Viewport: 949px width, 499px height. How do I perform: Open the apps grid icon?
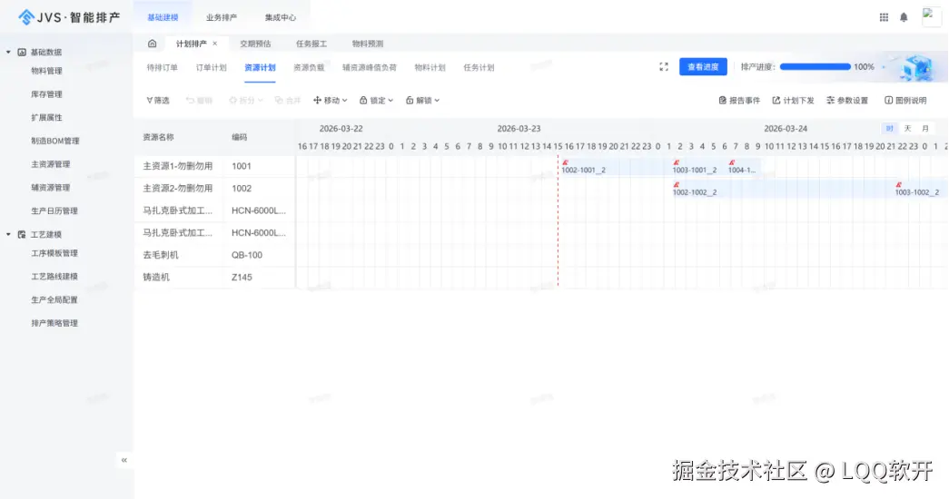coord(884,17)
